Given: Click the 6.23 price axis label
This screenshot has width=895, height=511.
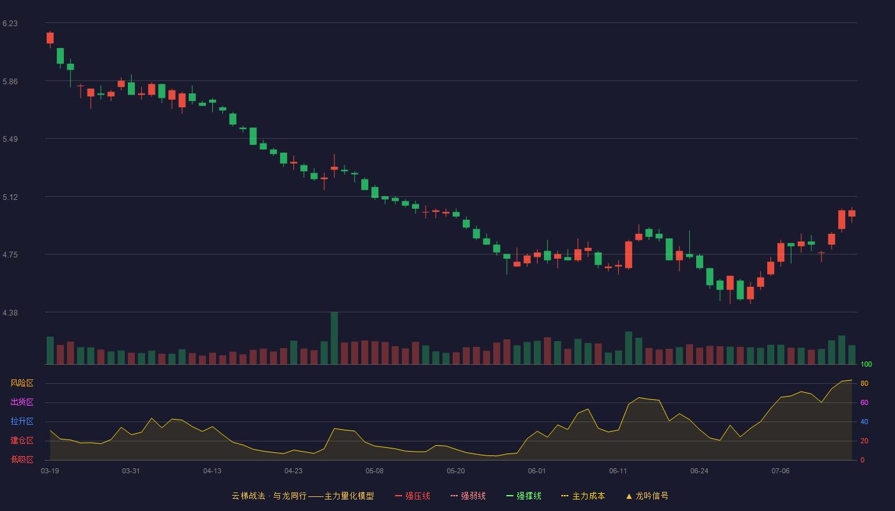Looking at the screenshot, I should 10,24.
